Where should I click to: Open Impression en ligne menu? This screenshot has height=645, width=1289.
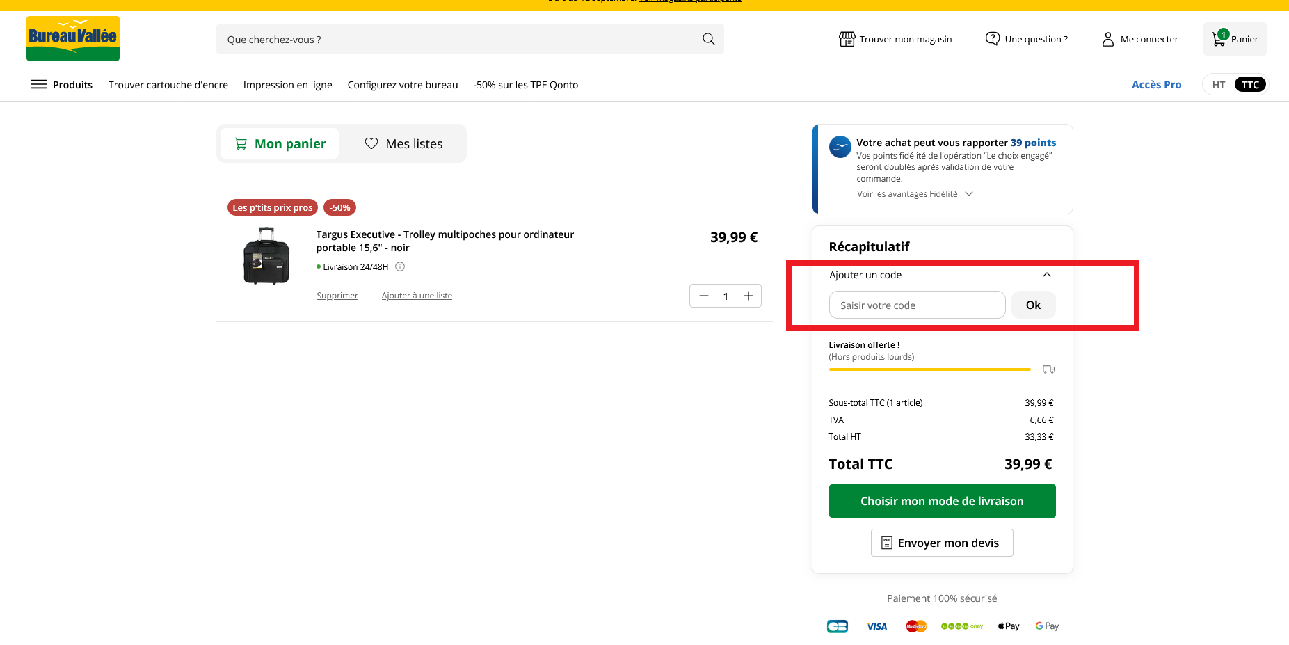pos(288,85)
